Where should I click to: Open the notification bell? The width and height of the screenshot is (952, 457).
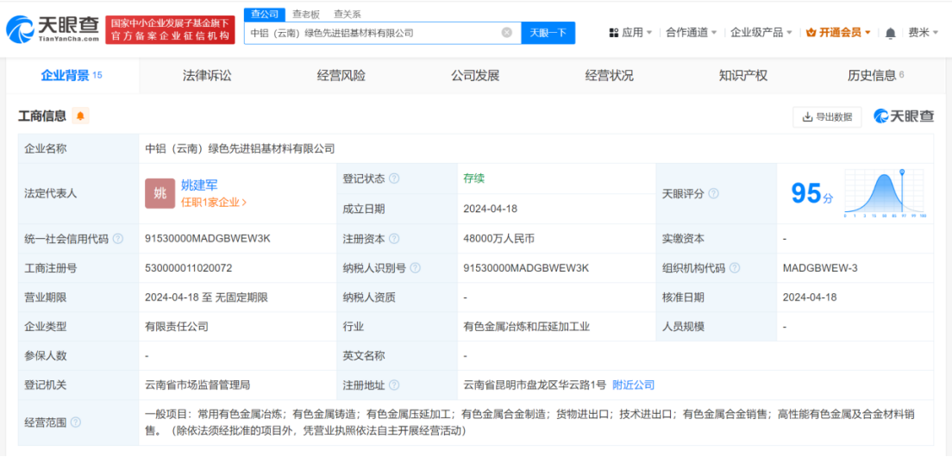(890, 33)
